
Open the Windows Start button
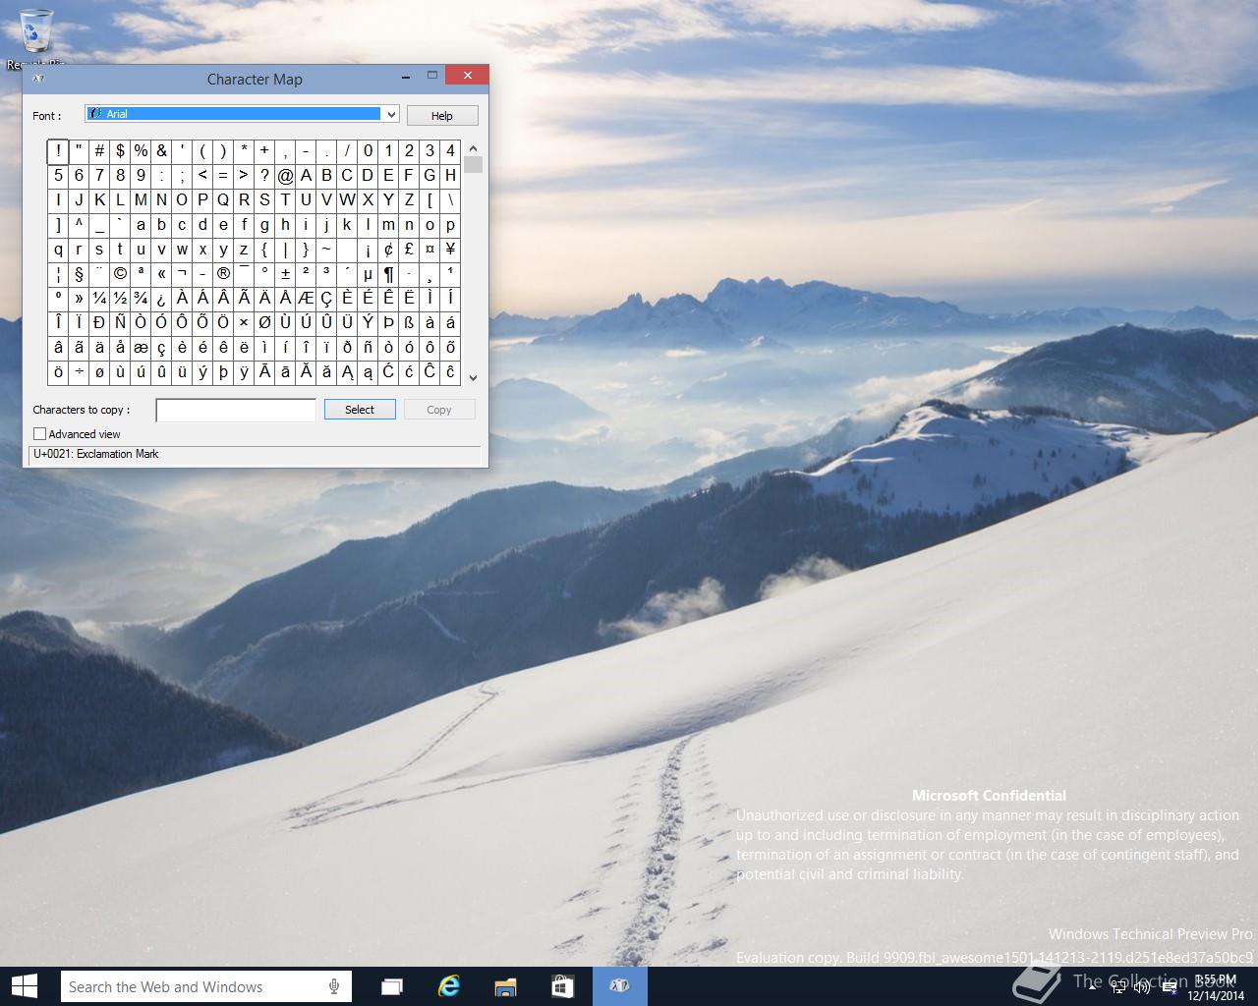(25, 985)
